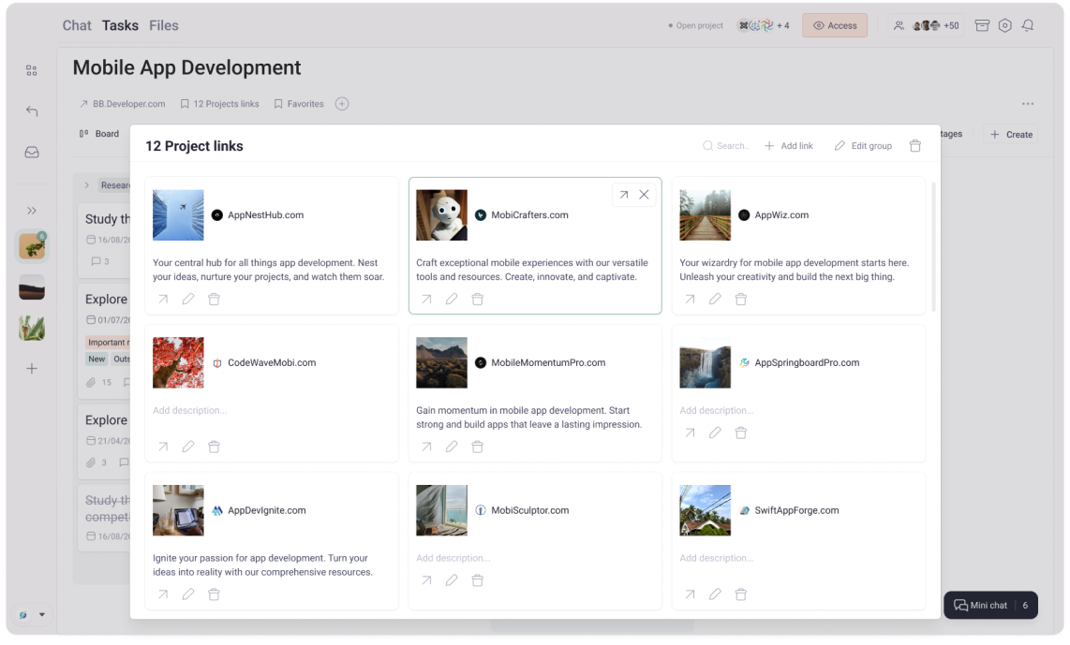
Task: Click trash icon in the 12 Project links header
Action: 915,146
